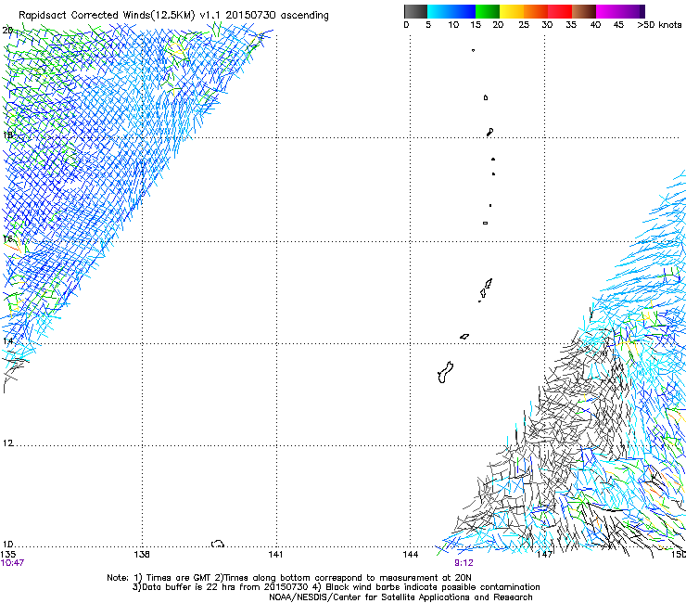Image resolution: width=686 pixels, height=603 pixels.
Task: Click the island outline at 18N
Action: point(490,132)
